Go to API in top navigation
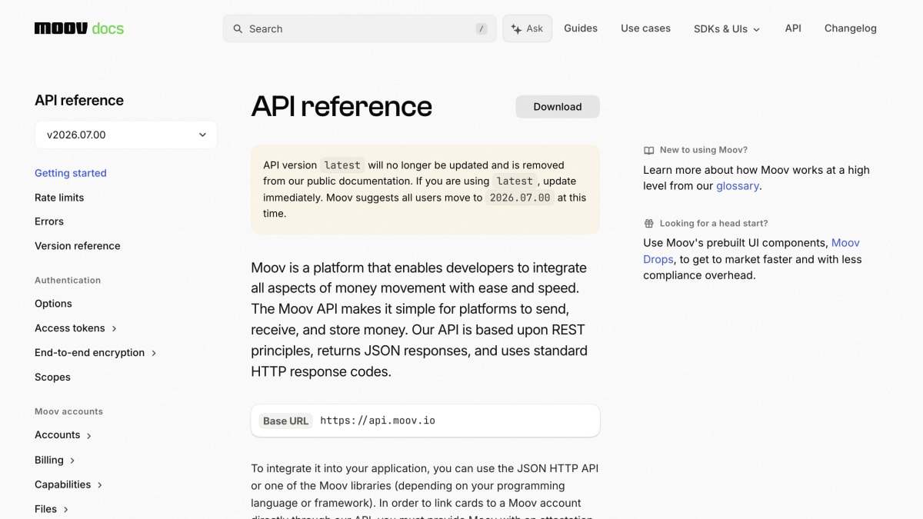This screenshot has height=519, width=923. click(x=793, y=28)
